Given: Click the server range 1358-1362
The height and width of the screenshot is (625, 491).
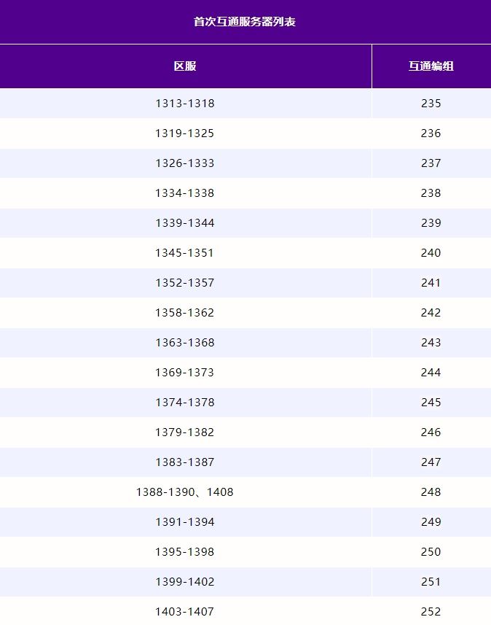Looking at the screenshot, I should (185, 312).
